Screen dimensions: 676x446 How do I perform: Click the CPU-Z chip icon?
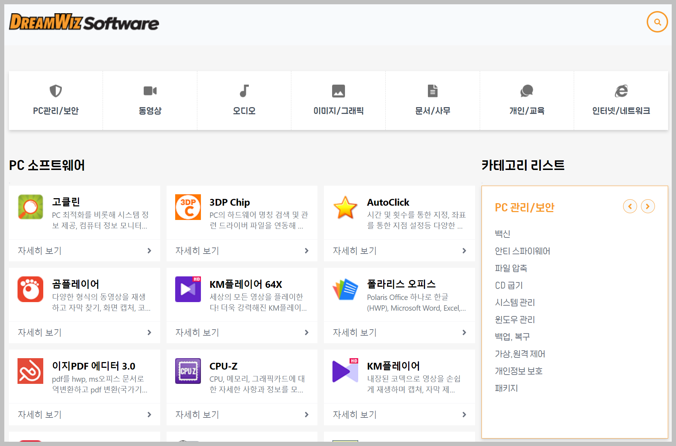(188, 371)
